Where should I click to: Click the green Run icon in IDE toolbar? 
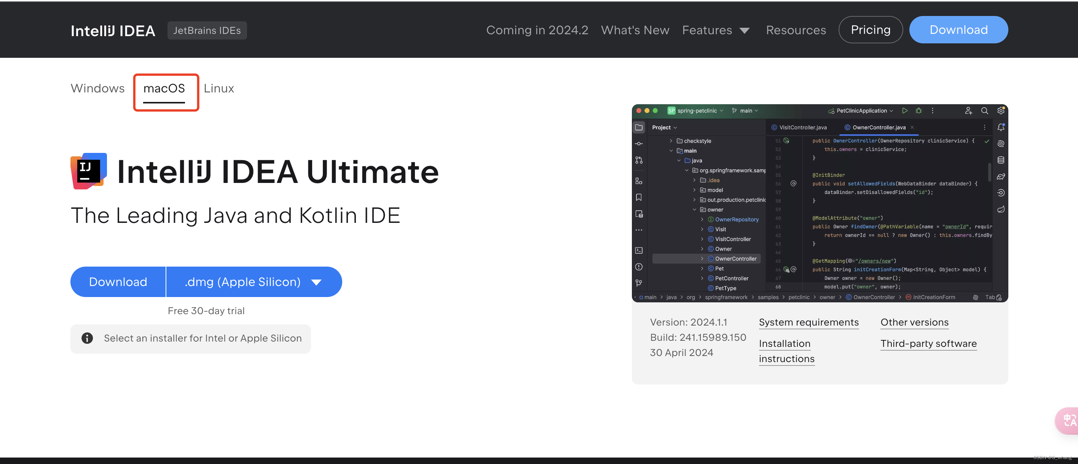click(904, 111)
